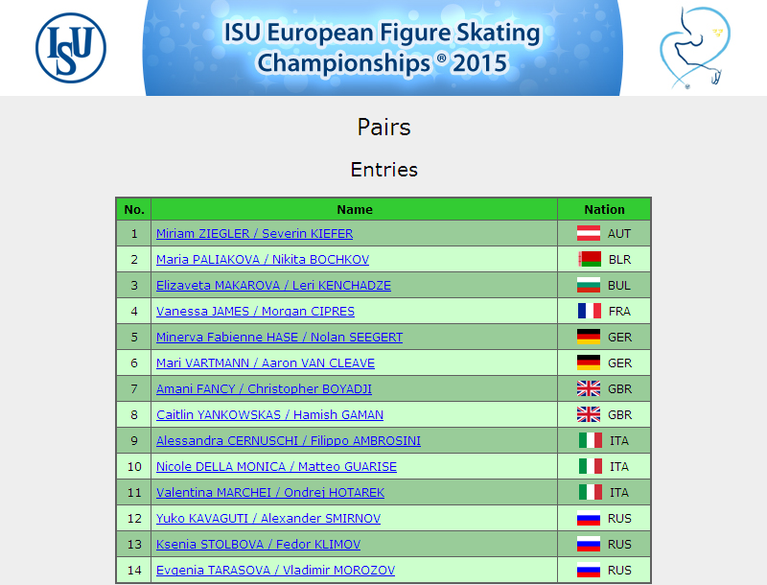767x585 pixels.
Task: Click the British flag in row 7
Action: click(589, 388)
